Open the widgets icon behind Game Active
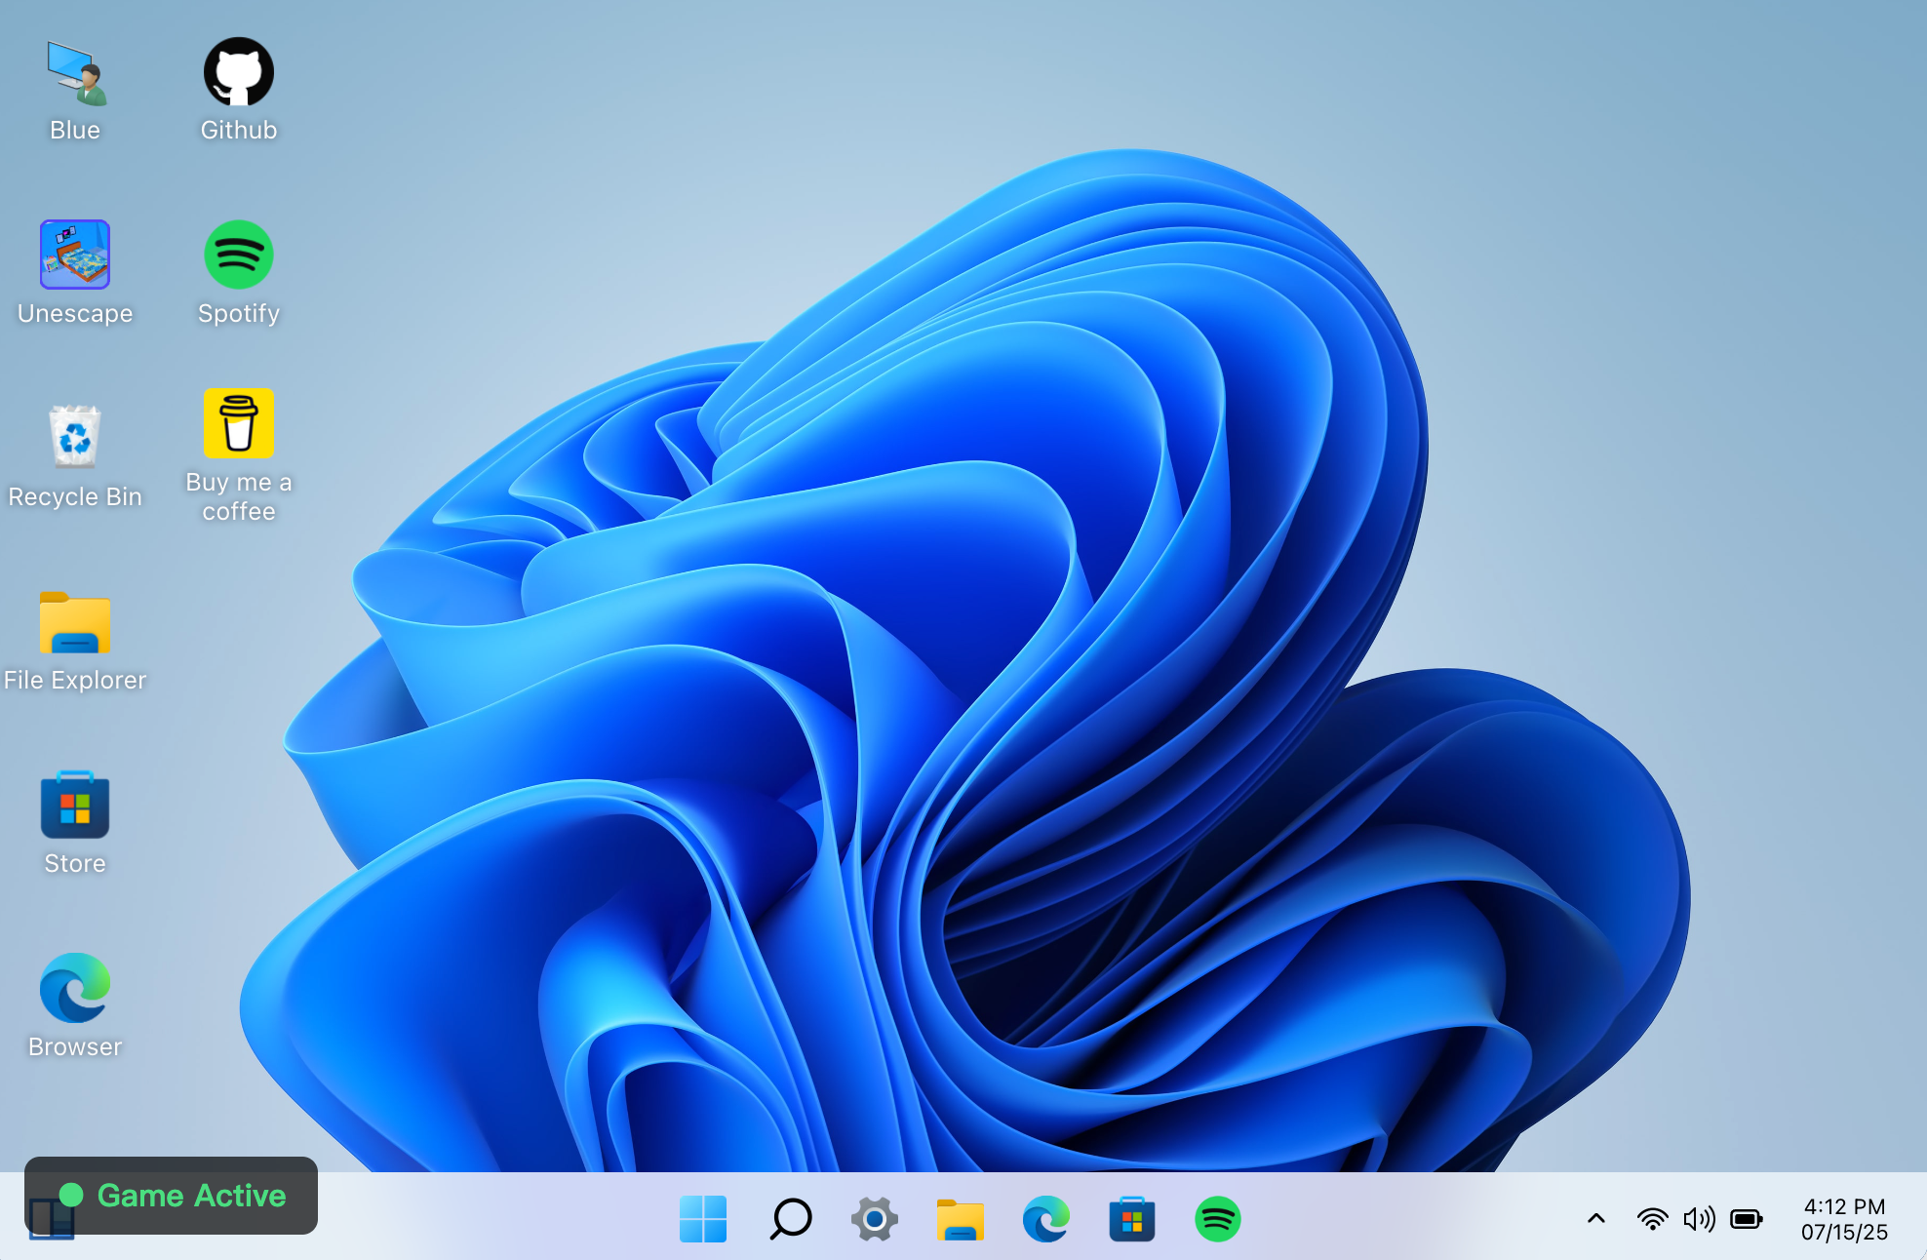1927x1260 pixels. tap(51, 1219)
